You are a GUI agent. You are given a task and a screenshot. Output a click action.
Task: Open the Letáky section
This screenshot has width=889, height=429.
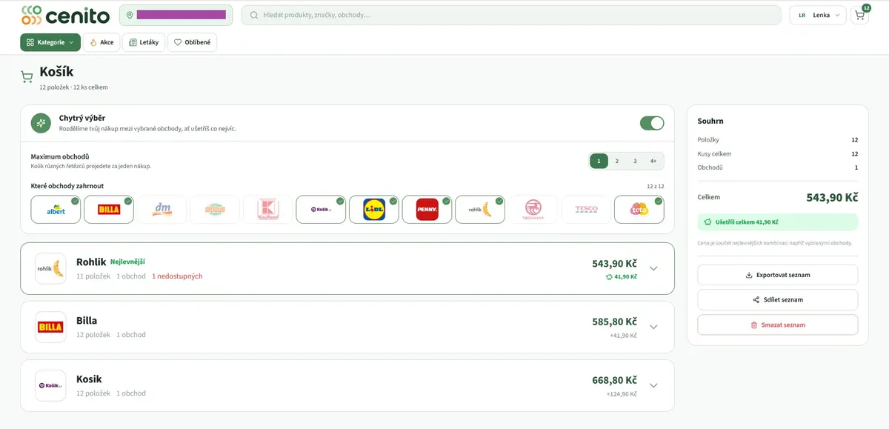pos(143,42)
